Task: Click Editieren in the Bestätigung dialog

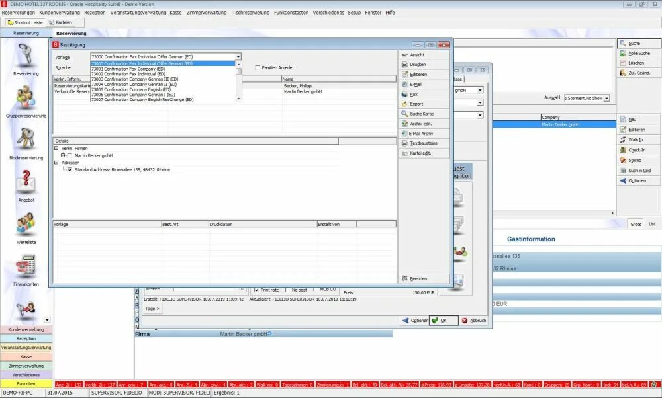Action: [x=424, y=74]
